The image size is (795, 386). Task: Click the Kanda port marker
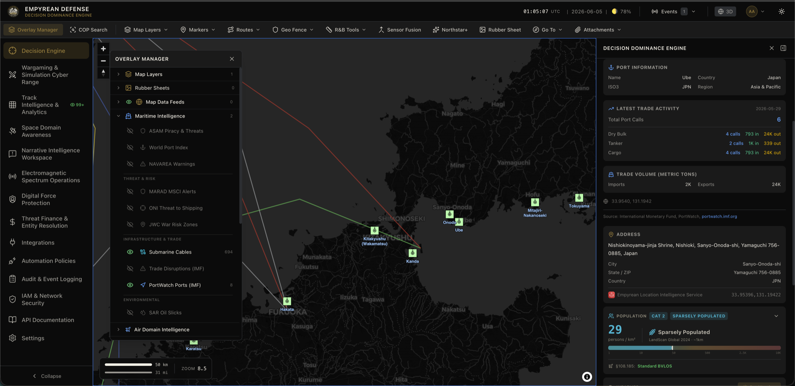click(412, 253)
